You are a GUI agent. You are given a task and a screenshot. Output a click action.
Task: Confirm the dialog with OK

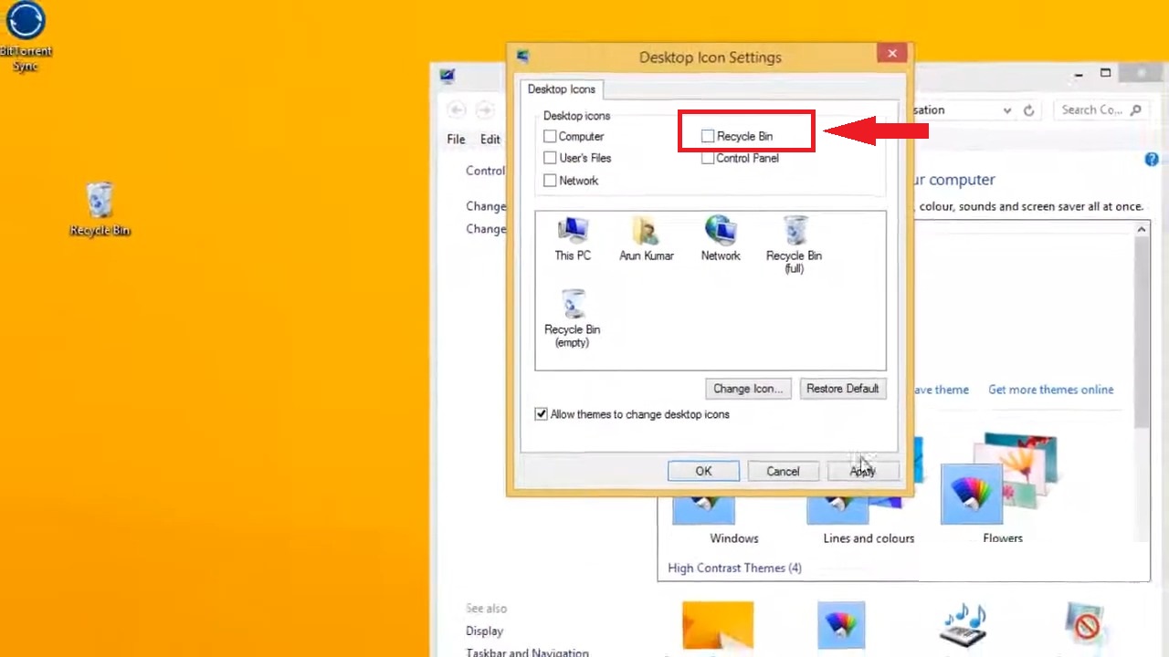(703, 471)
